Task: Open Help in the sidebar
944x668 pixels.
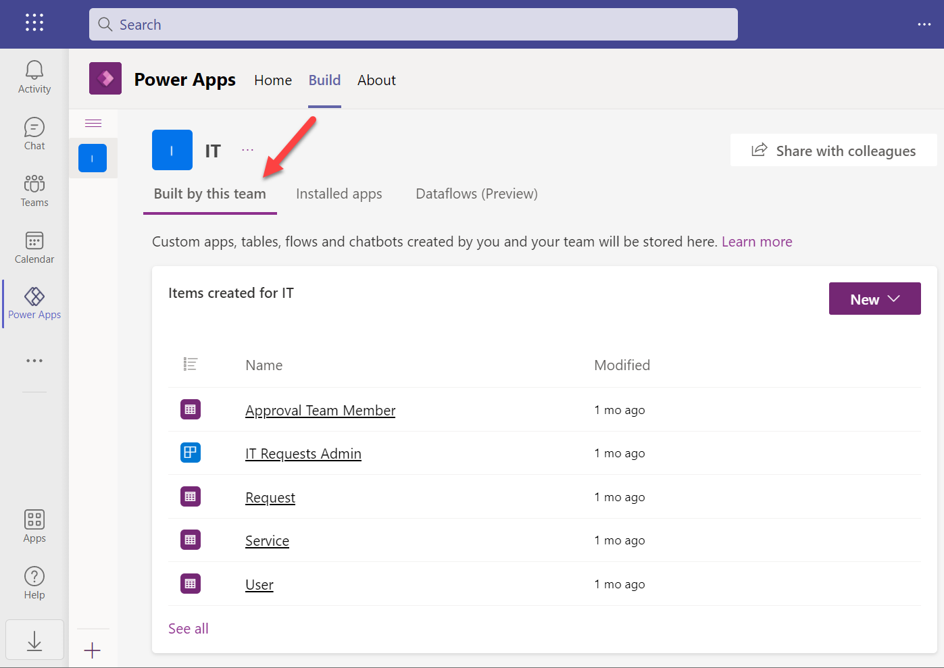Action: [34, 584]
